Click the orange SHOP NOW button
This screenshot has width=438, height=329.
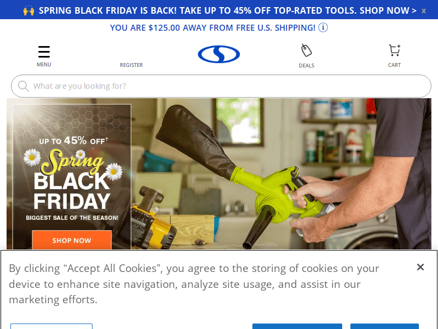point(72,240)
